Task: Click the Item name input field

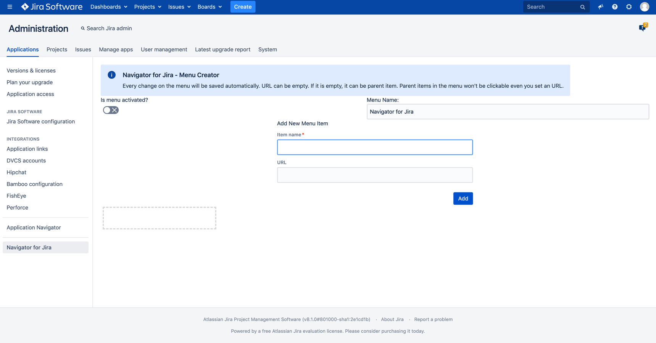Action: [x=375, y=147]
